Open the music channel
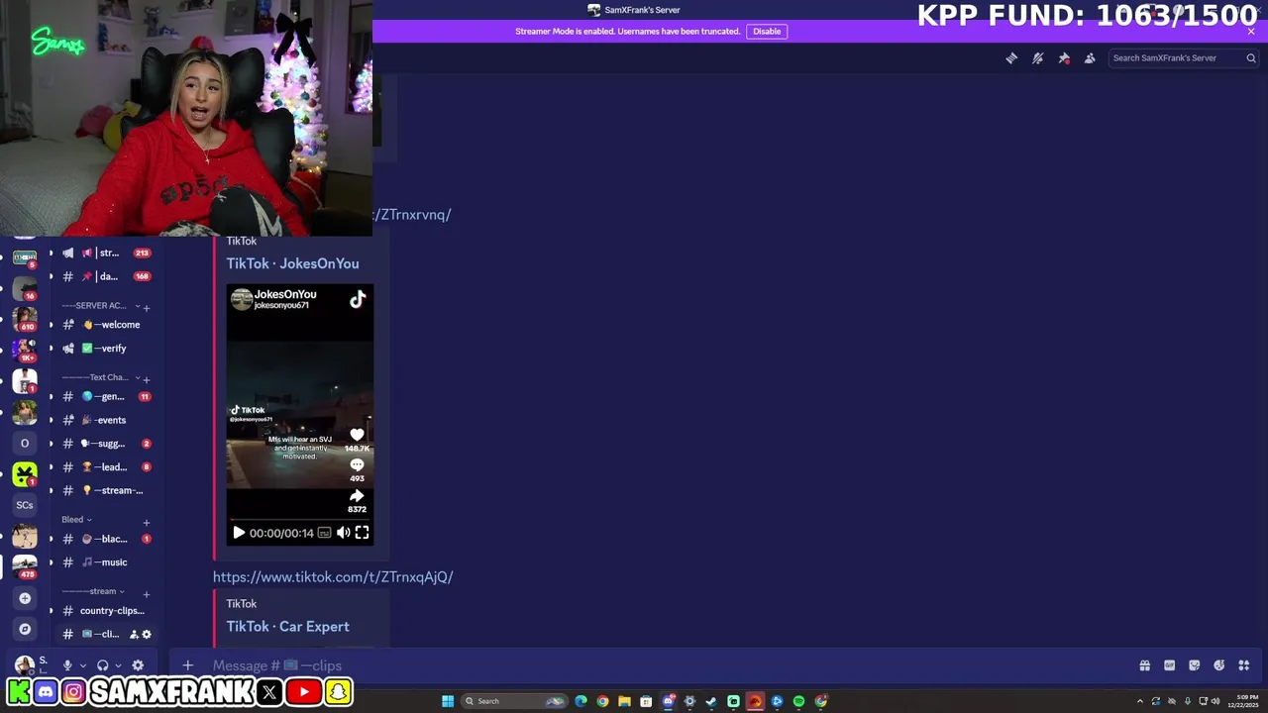1268x713 pixels. [105, 562]
